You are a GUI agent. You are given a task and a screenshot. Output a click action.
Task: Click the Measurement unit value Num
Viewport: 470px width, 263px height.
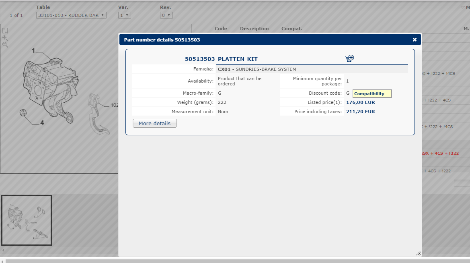pyautogui.click(x=223, y=112)
